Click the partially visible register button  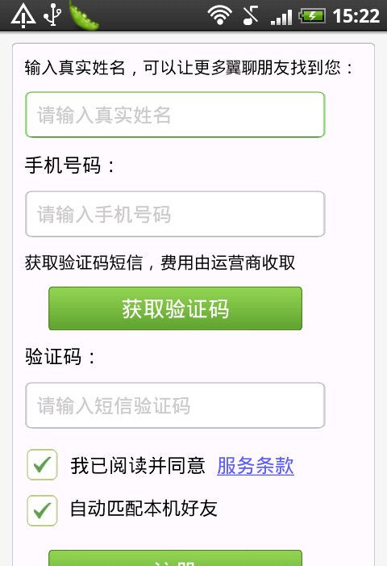point(175,558)
